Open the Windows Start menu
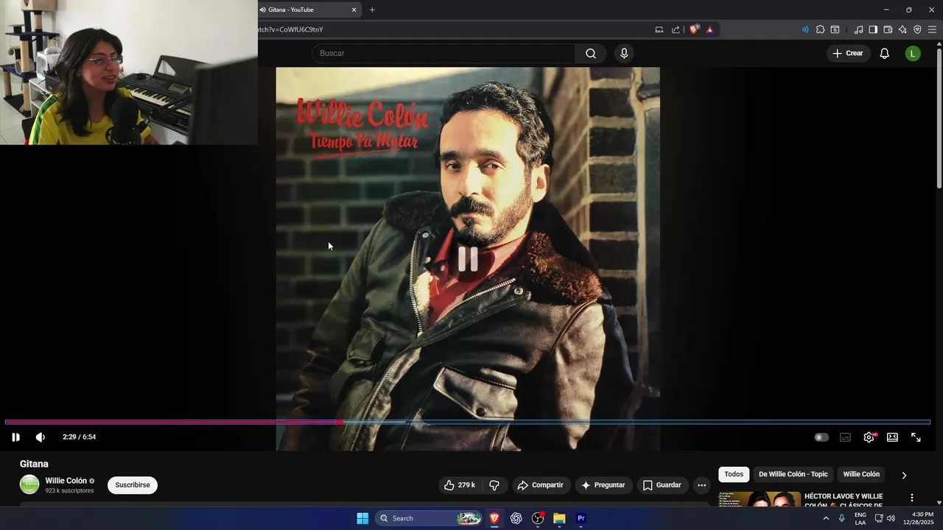This screenshot has width=943, height=530. [x=362, y=518]
